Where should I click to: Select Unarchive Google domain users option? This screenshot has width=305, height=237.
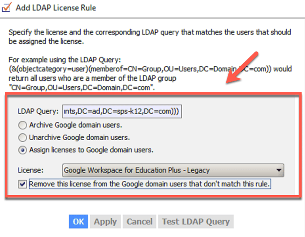tap(22, 138)
